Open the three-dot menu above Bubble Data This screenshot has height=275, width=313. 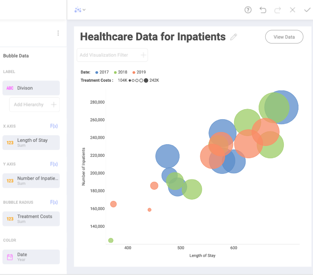coord(58,33)
